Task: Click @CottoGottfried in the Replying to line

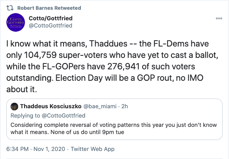Action: (x=63, y=115)
